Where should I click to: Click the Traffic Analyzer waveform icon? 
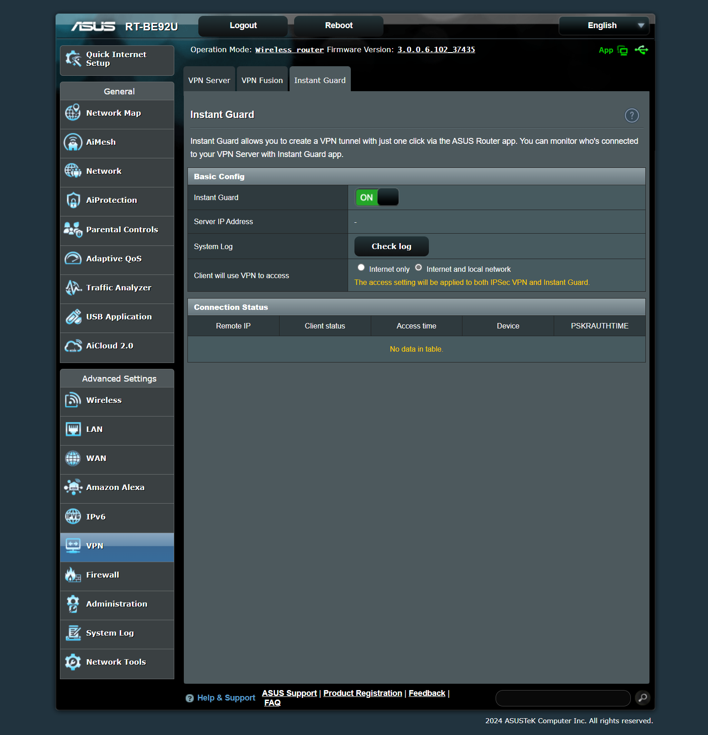(73, 288)
